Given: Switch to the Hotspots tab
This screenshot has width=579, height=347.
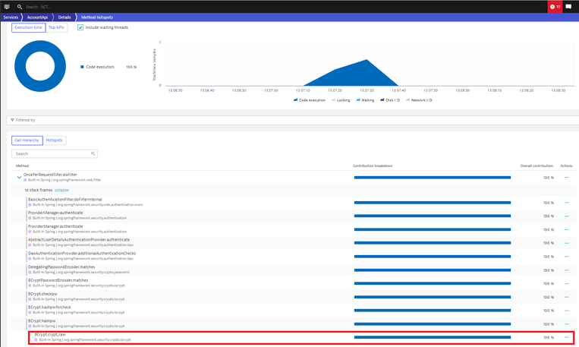Looking at the screenshot, I should pos(55,140).
